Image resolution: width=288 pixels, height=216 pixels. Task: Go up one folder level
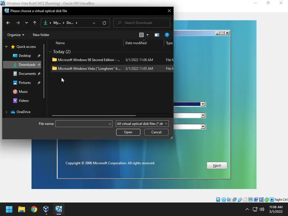[x=35, y=23]
